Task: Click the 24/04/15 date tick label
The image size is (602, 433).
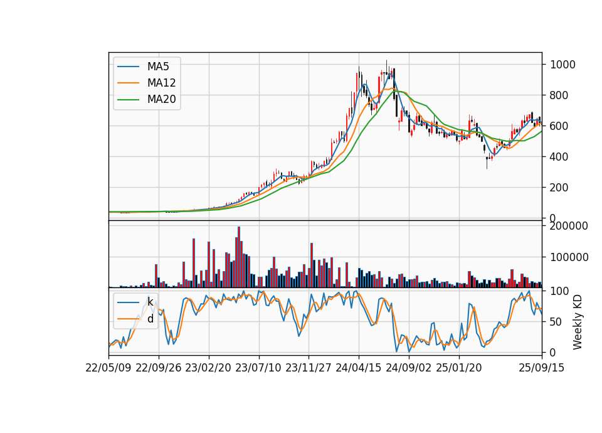Action: click(x=359, y=368)
